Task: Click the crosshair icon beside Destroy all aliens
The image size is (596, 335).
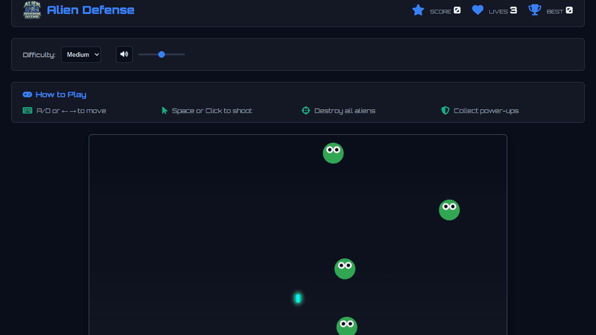Action: (x=306, y=110)
